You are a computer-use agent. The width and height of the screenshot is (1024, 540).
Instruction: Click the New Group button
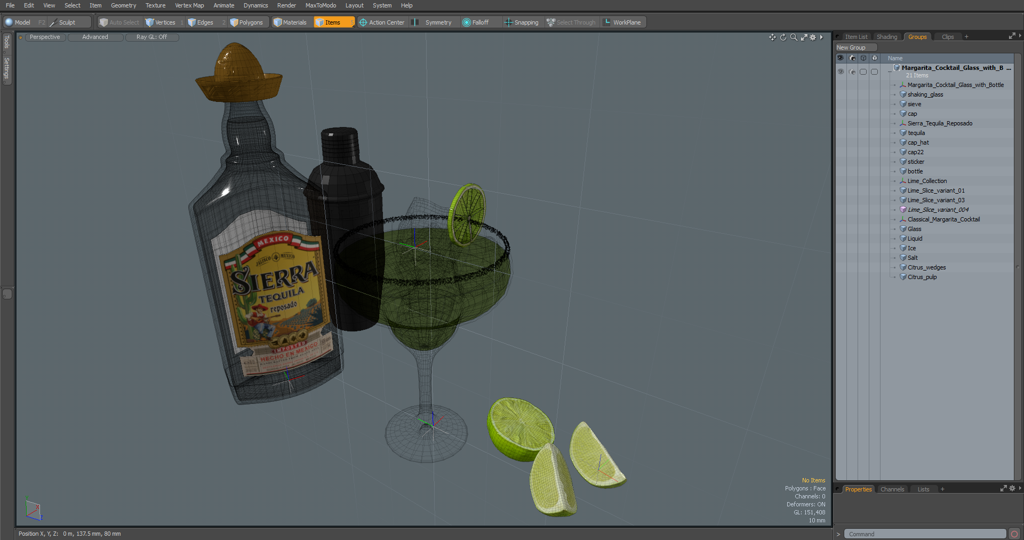(x=856, y=47)
